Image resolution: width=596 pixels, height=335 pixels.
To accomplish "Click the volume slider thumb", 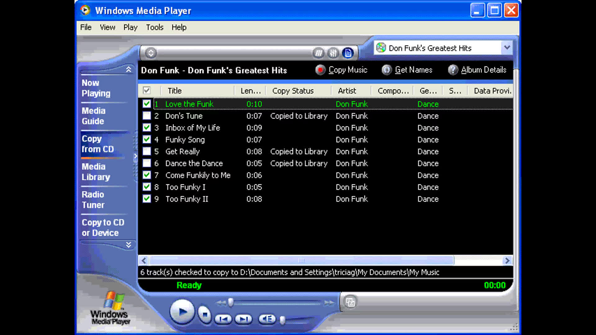I will point(282,320).
